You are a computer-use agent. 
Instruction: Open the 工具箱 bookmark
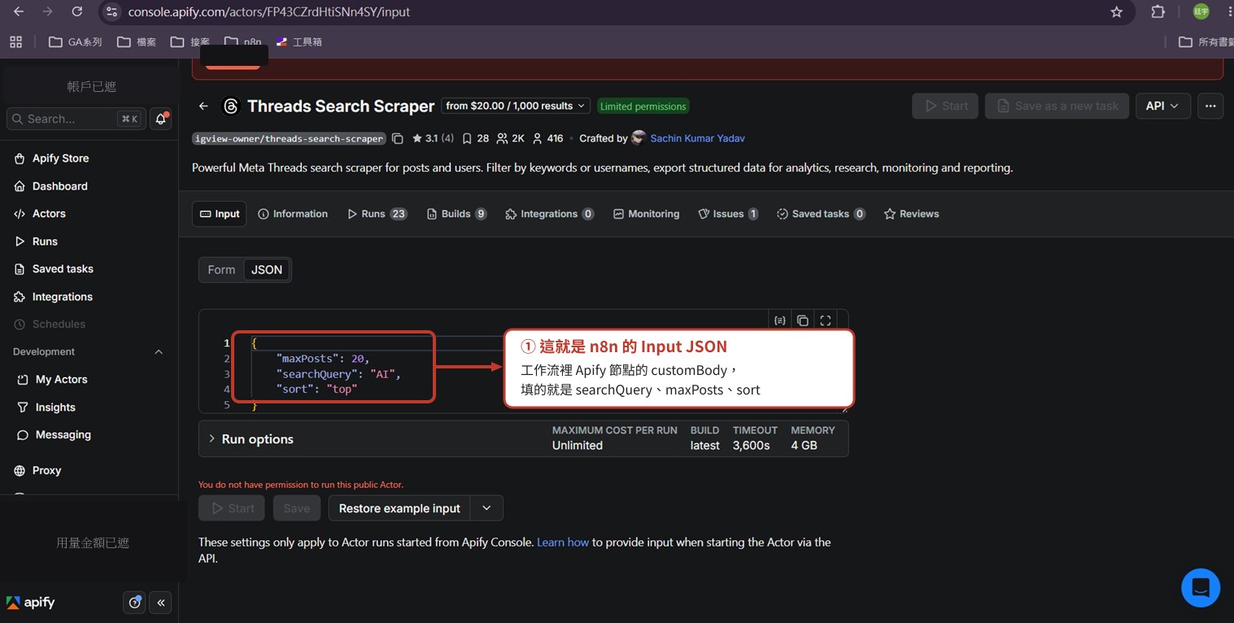[299, 41]
